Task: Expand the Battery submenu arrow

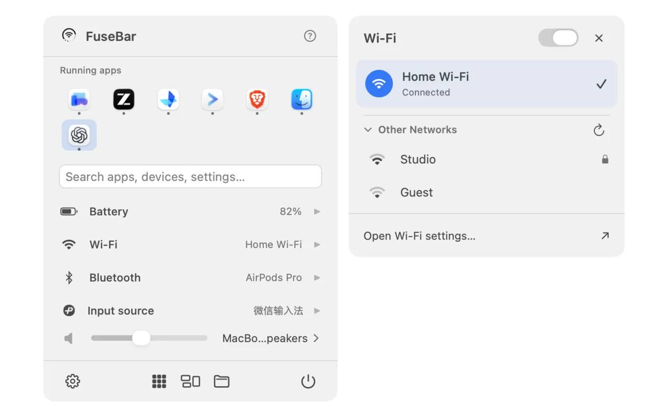Action: click(317, 212)
